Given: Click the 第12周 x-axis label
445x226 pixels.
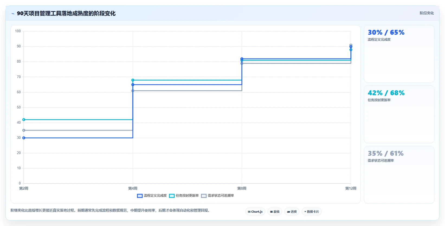Looking at the screenshot, I should click(x=351, y=188).
